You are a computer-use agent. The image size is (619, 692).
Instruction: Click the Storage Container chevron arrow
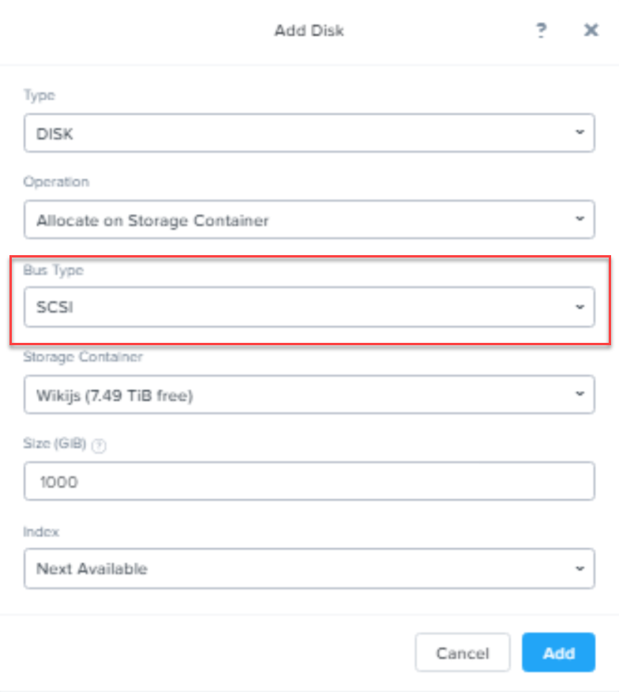coord(580,394)
